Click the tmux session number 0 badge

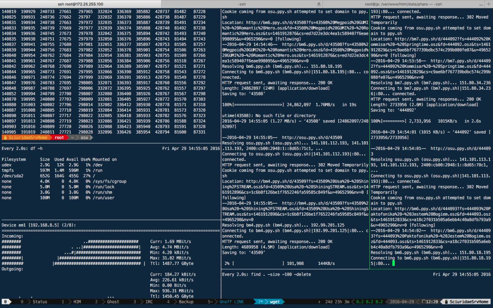tap(5, 302)
